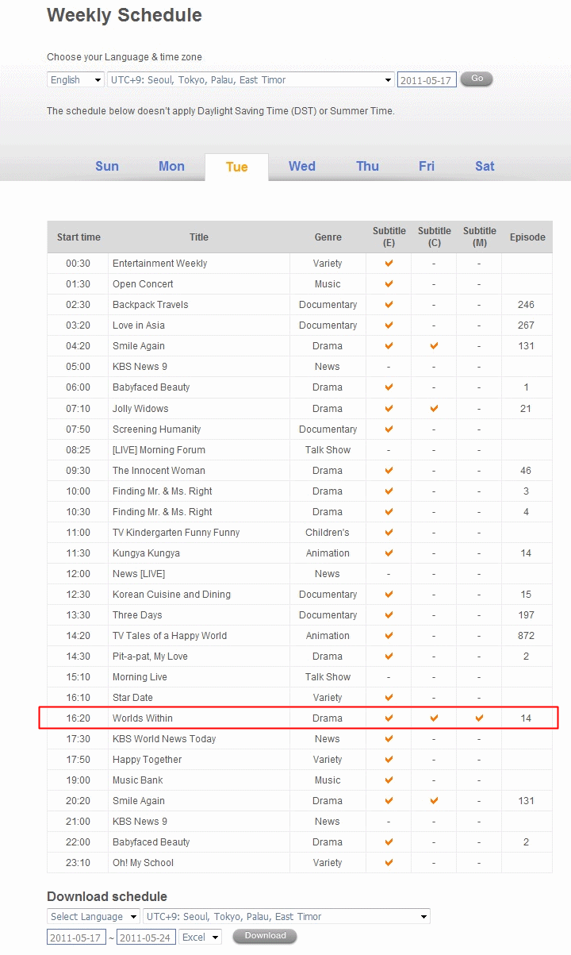Click the Happy Together title
This screenshot has width=571, height=955.
(x=148, y=760)
